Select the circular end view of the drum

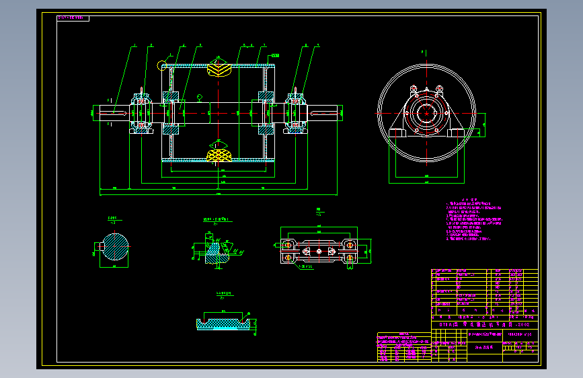(426, 113)
